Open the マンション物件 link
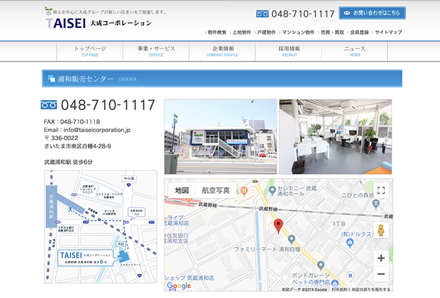 click(x=298, y=32)
